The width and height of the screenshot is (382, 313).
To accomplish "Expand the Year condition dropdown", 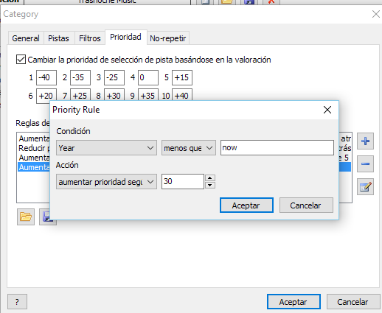I will pos(106,148).
